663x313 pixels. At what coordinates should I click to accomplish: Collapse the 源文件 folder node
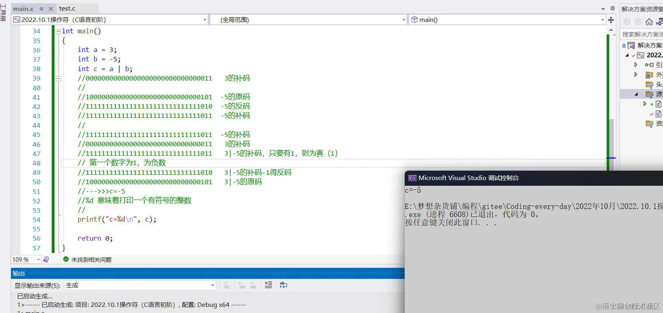[636, 94]
